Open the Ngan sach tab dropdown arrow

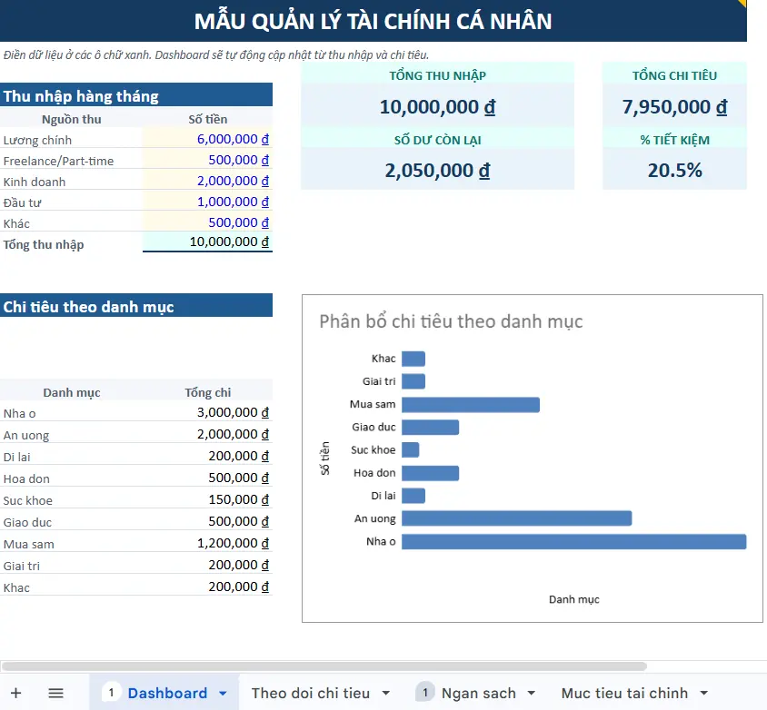point(532,694)
